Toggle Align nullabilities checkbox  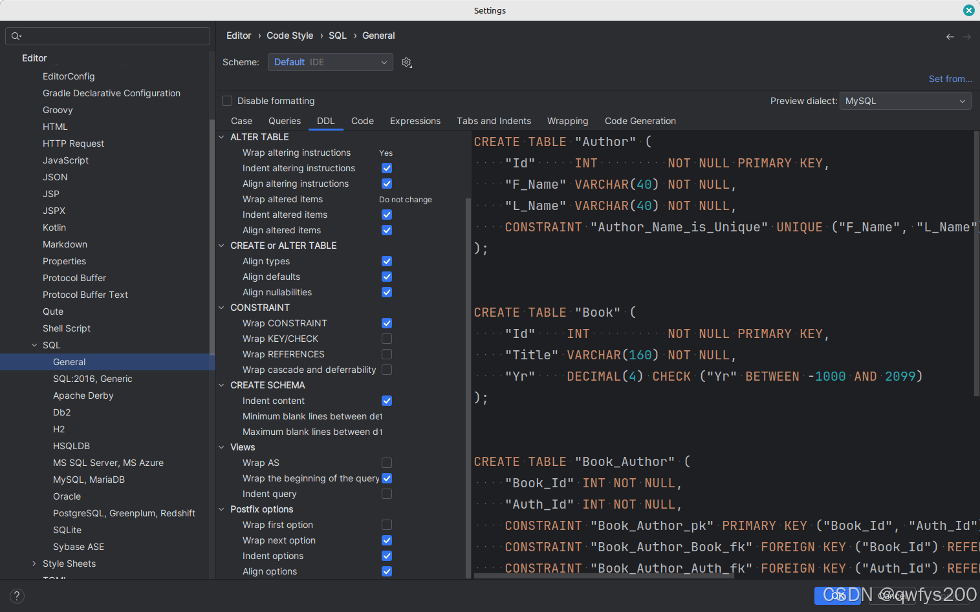click(x=387, y=292)
